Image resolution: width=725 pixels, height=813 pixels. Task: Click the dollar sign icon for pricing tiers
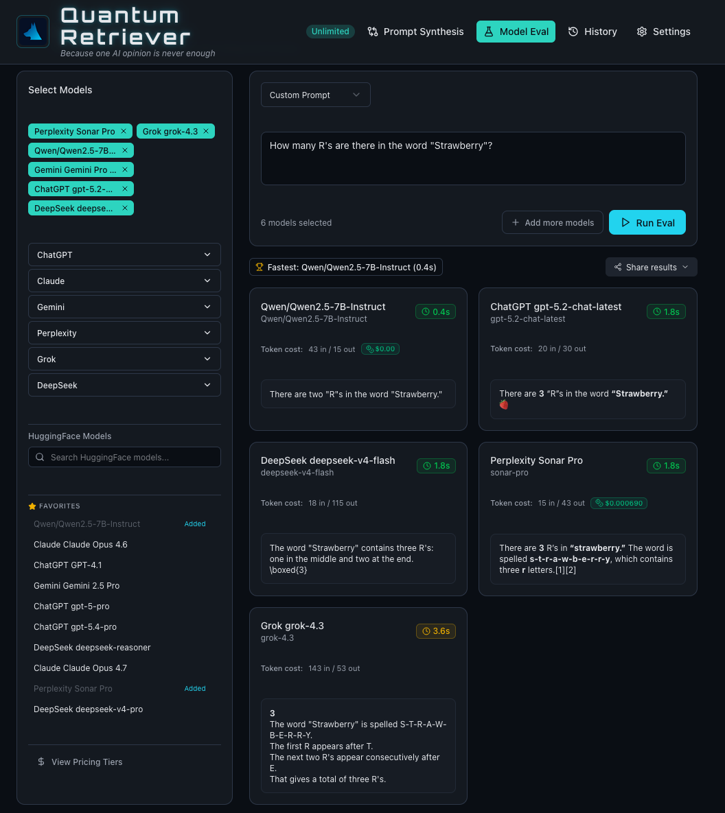click(41, 762)
